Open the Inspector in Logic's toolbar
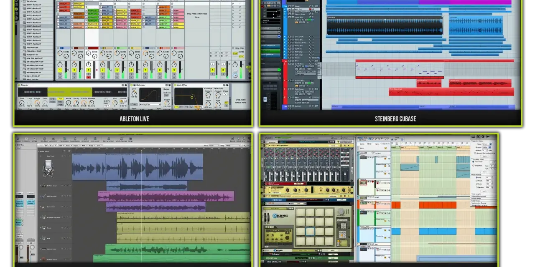The height and width of the screenshot is (267, 535). click(17, 139)
